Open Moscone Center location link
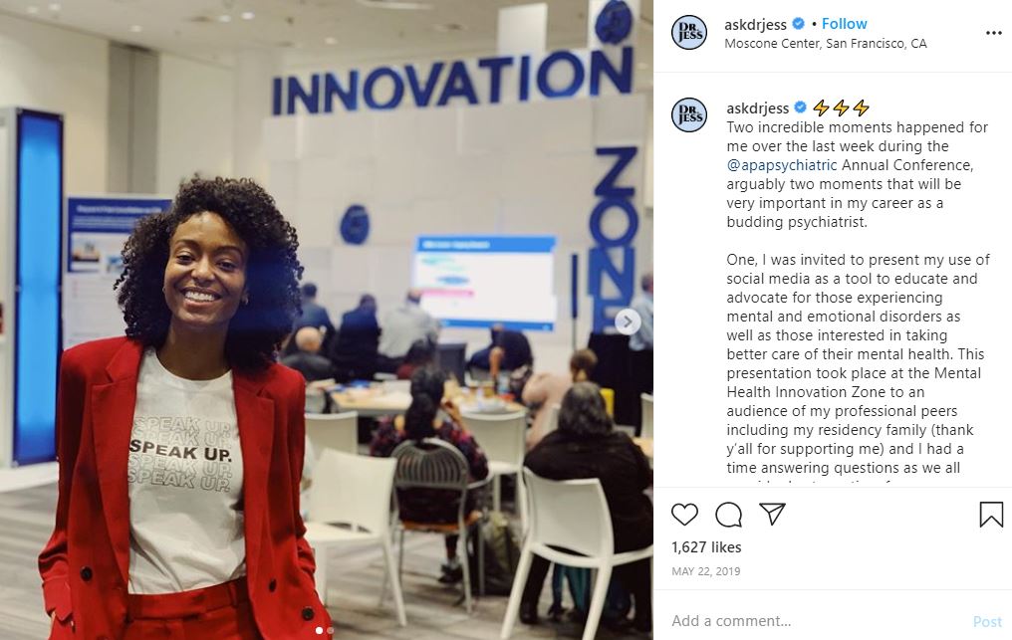 click(826, 43)
